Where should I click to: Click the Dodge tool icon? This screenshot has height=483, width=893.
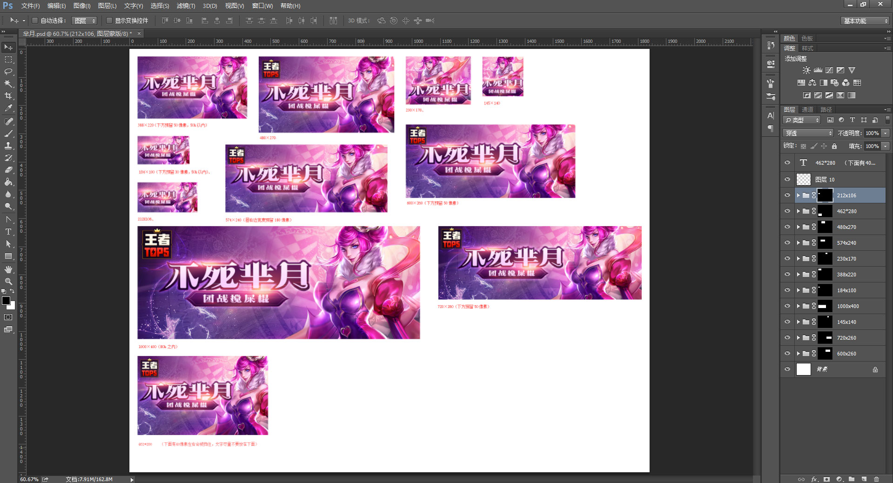pyautogui.click(x=8, y=206)
